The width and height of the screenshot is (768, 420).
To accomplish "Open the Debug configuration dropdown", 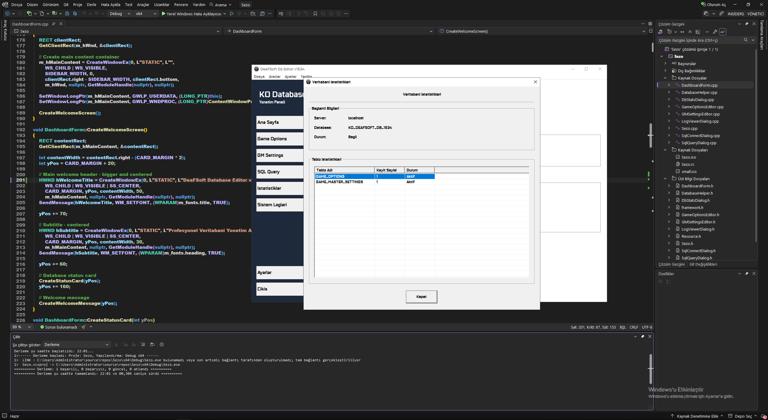I will 120,13.
